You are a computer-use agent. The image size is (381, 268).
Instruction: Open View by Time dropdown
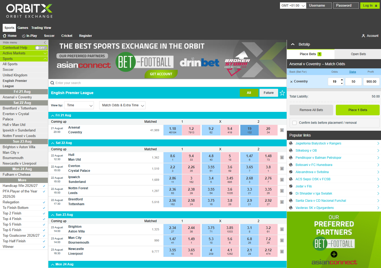coord(79,105)
